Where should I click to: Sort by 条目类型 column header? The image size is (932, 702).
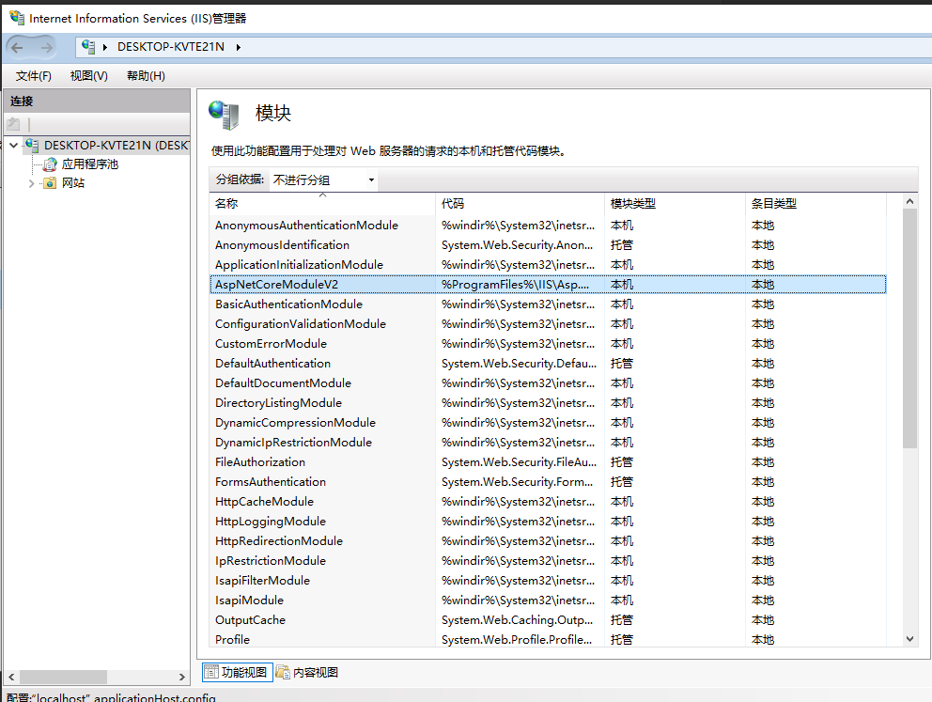tap(815, 203)
